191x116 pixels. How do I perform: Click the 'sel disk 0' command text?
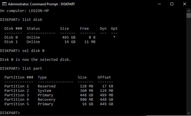coord(33,51)
